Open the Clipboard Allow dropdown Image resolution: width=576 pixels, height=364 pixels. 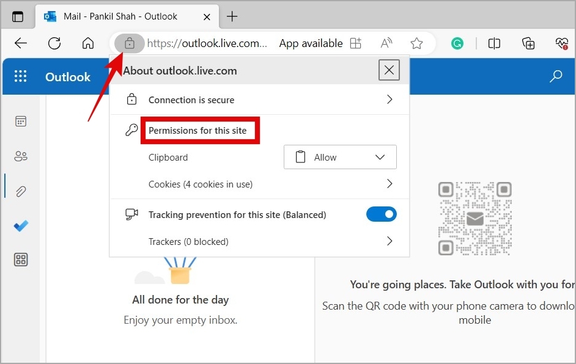tap(340, 157)
